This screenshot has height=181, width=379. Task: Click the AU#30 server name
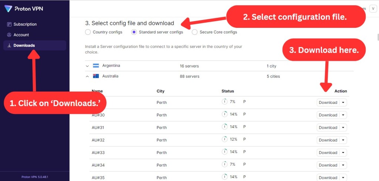[x=98, y=115]
